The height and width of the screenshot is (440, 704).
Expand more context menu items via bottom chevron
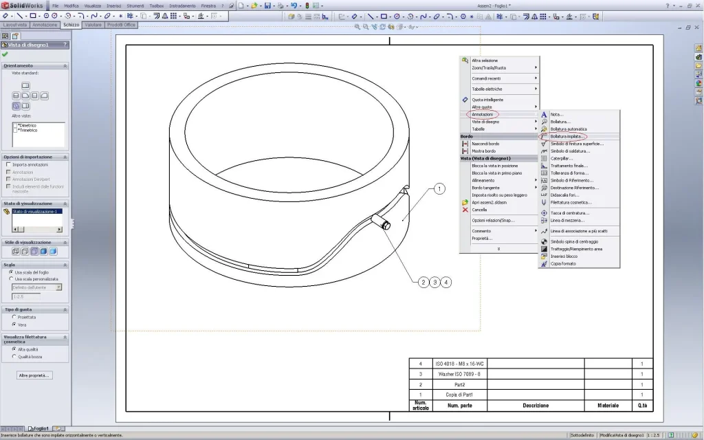[498, 249]
